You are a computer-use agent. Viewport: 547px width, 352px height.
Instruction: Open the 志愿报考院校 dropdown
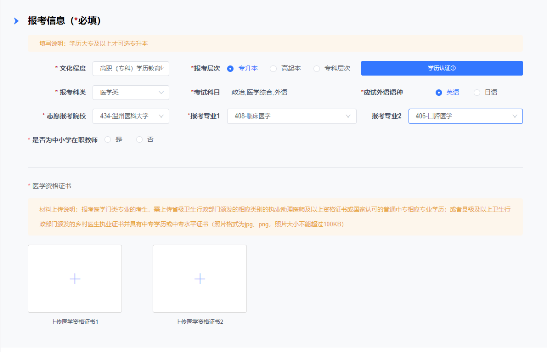131,116
